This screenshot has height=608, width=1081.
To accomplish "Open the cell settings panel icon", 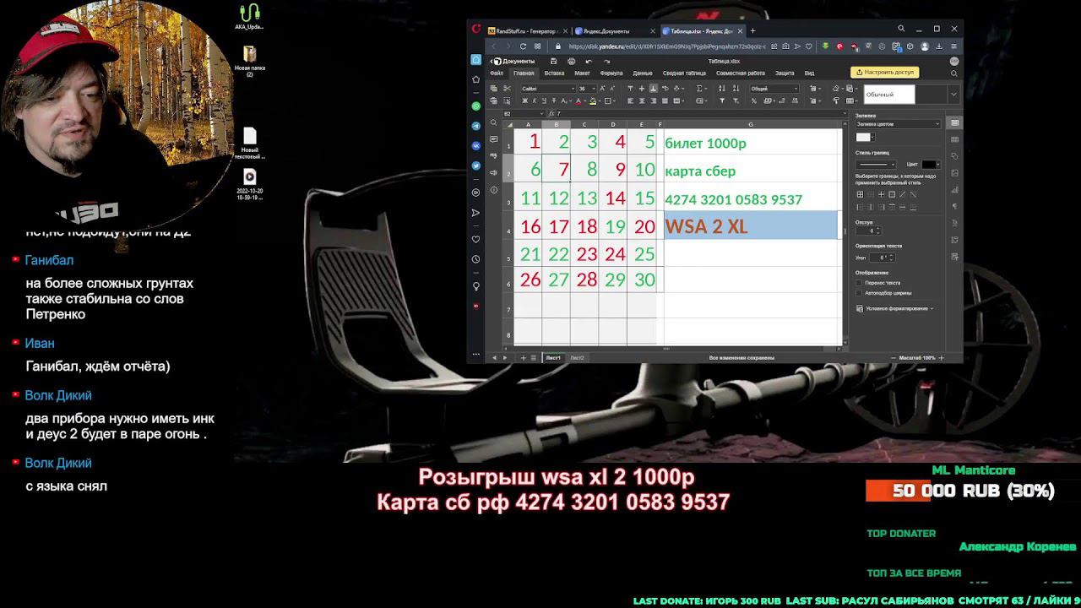I will click(955, 122).
